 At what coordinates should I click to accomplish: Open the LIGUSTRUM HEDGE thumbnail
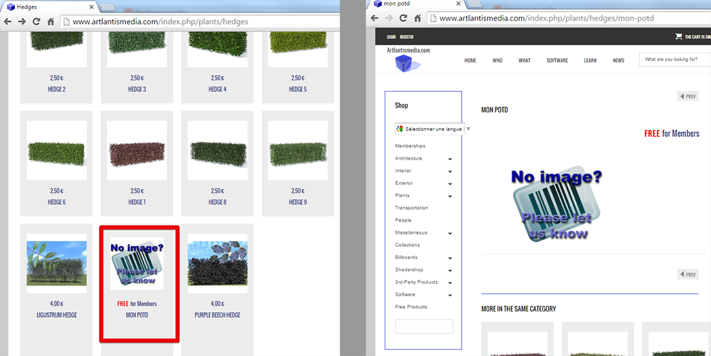pyautogui.click(x=57, y=264)
